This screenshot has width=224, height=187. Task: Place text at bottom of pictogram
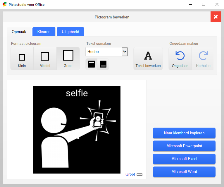coord(103,64)
